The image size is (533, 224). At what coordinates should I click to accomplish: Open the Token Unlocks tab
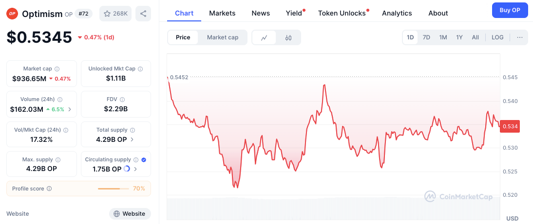342,13
